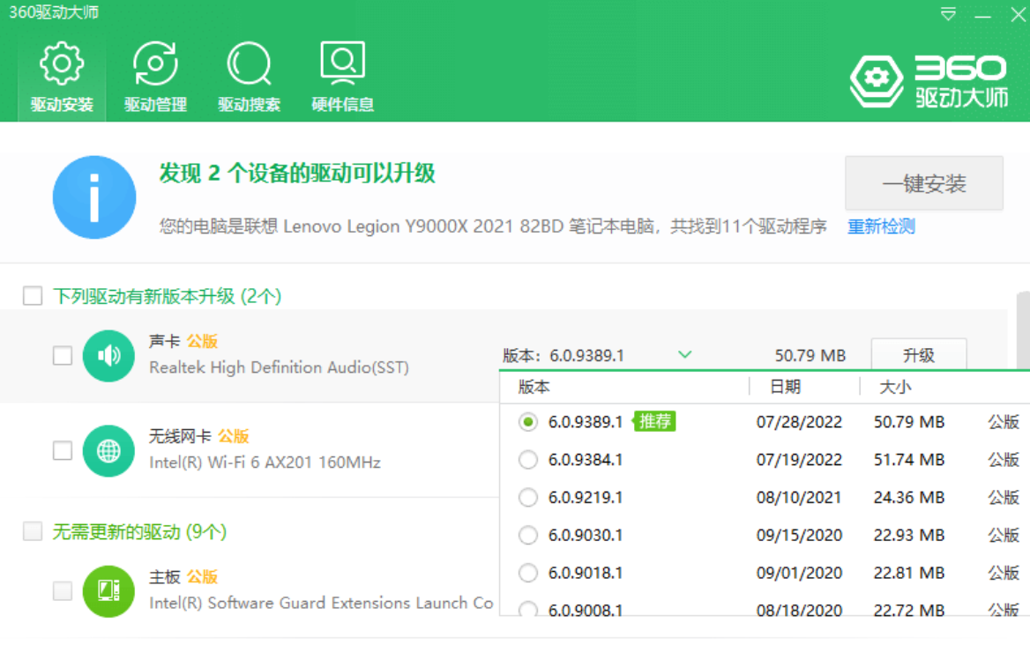Collapse the 声卡 version dropdown arrow
Viewport: 1030px width, 652px height.
point(684,355)
